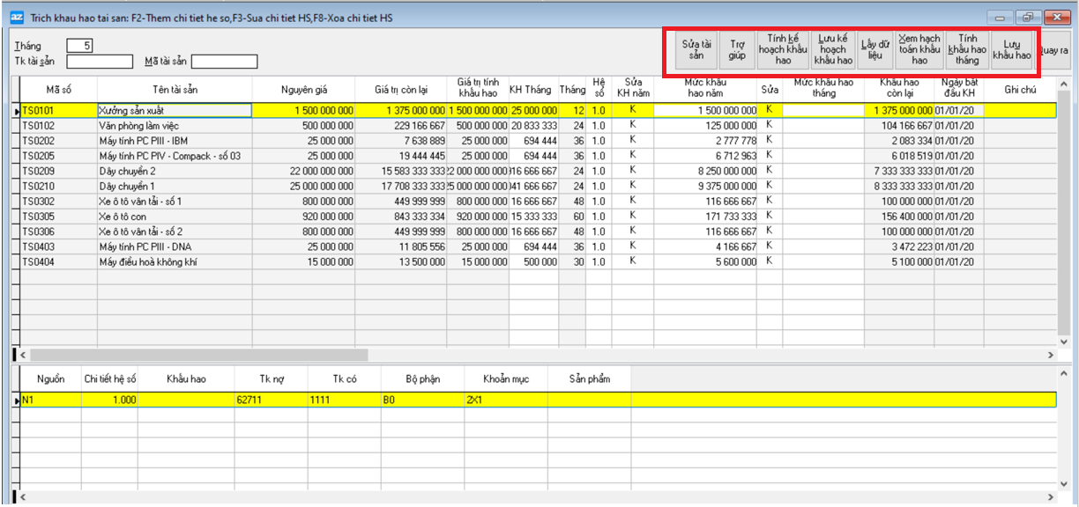Viewport: 1079px width, 507px height.
Task: Click the 'Quay ra' exit button
Action: tap(1054, 51)
